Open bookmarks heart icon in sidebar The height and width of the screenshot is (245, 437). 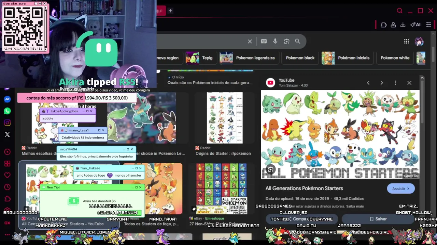click(7, 176)
